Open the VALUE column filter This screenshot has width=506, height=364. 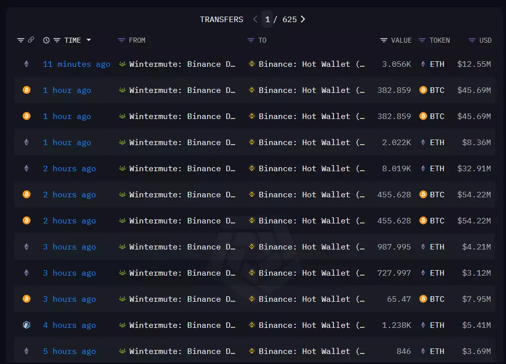(384, 40)
